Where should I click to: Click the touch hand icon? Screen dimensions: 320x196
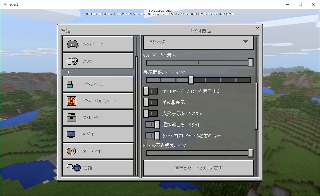coord(72,61)
